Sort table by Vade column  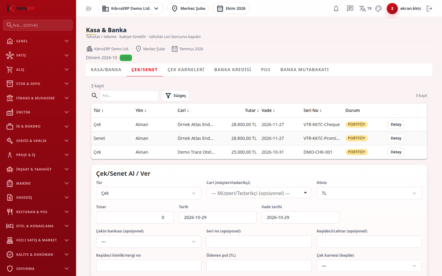click(268, 110)
